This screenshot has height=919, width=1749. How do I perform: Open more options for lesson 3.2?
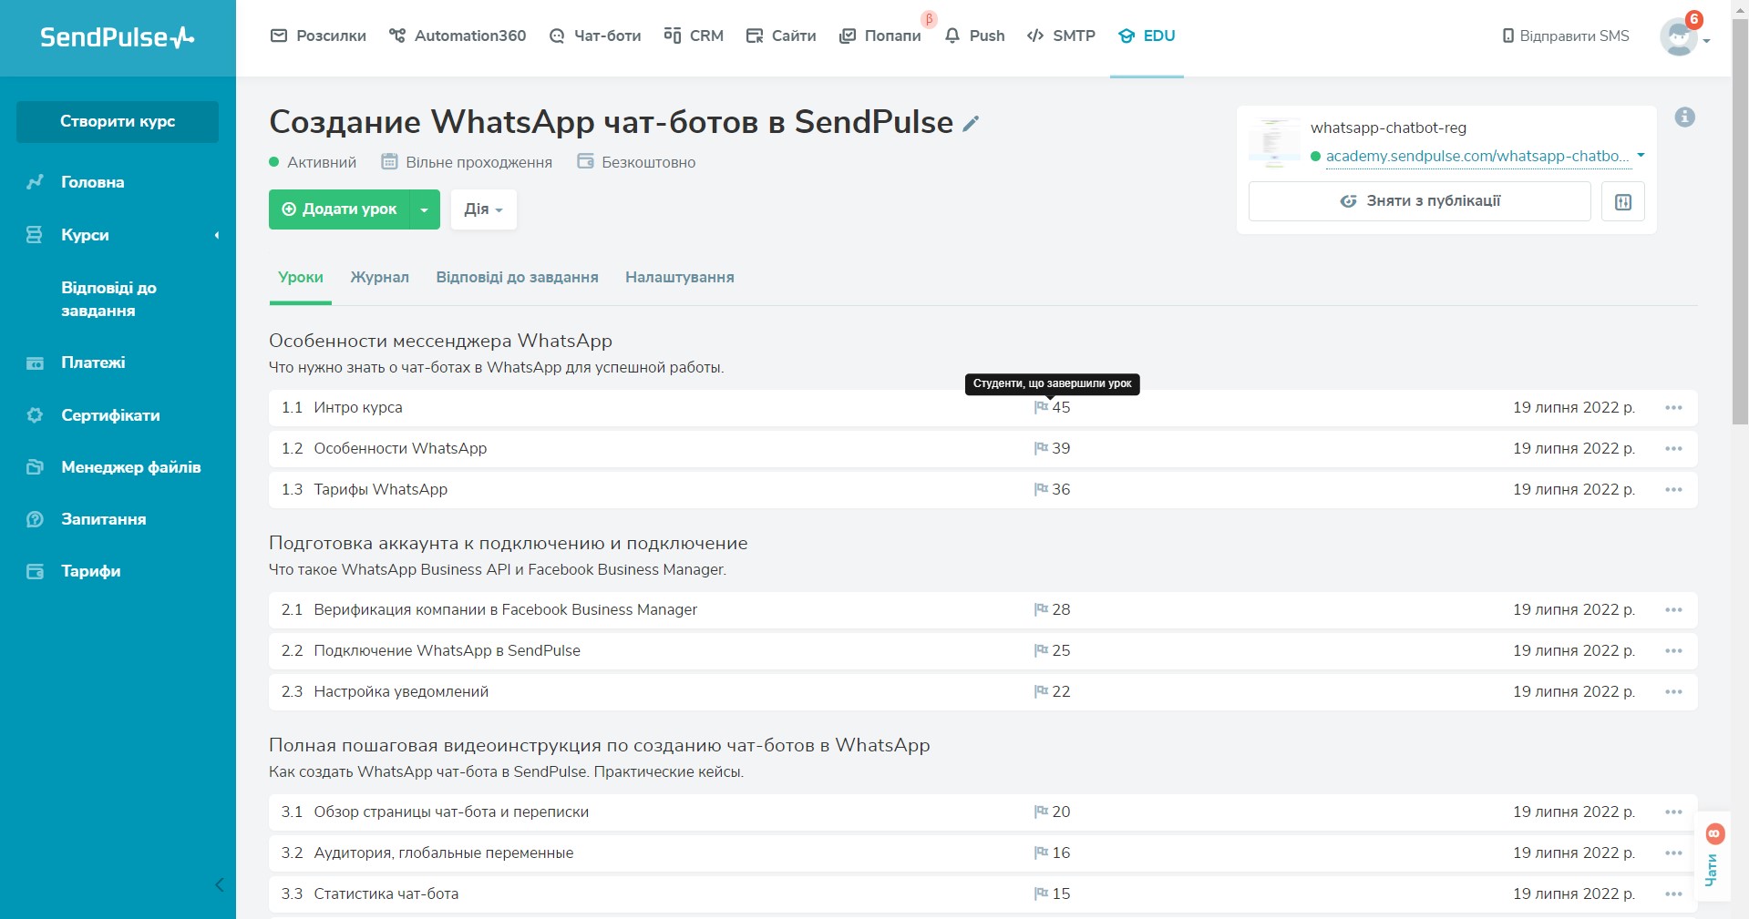click(x=1673, y=853)
